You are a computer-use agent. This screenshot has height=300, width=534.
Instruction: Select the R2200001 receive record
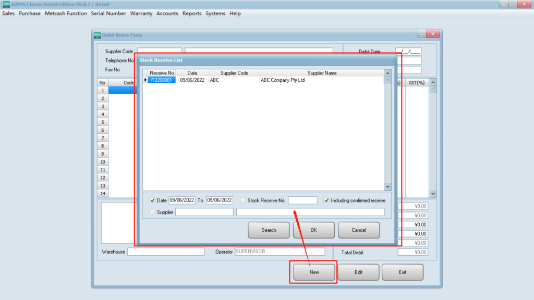point(162,80)
